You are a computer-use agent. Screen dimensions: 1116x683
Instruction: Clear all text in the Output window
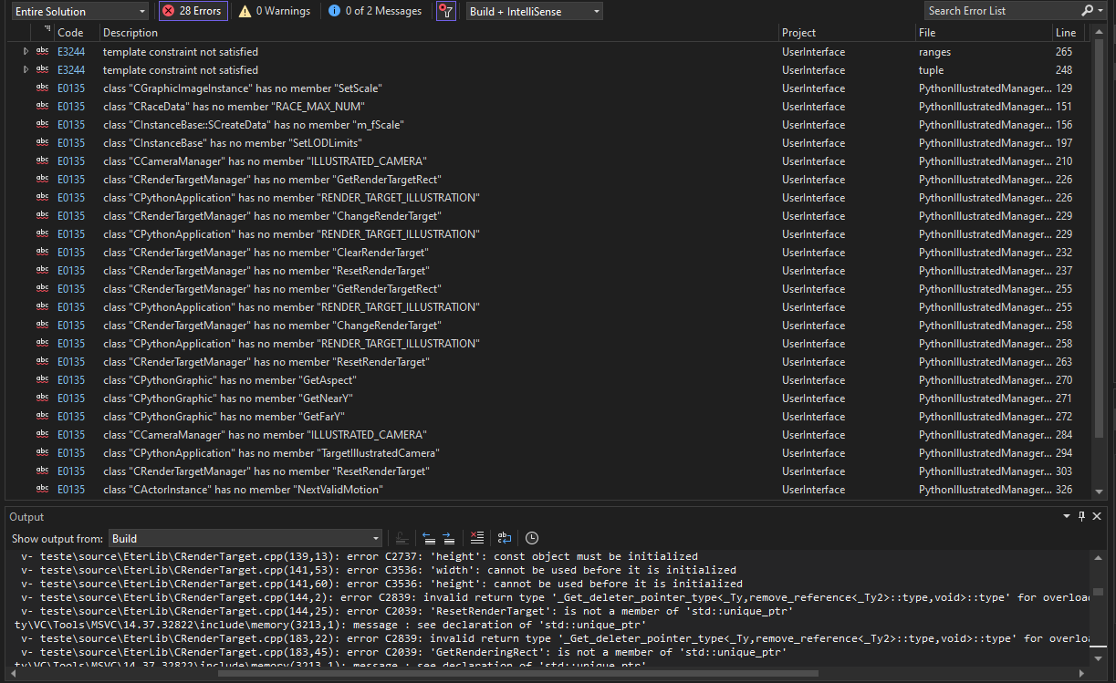click(476, 538)
